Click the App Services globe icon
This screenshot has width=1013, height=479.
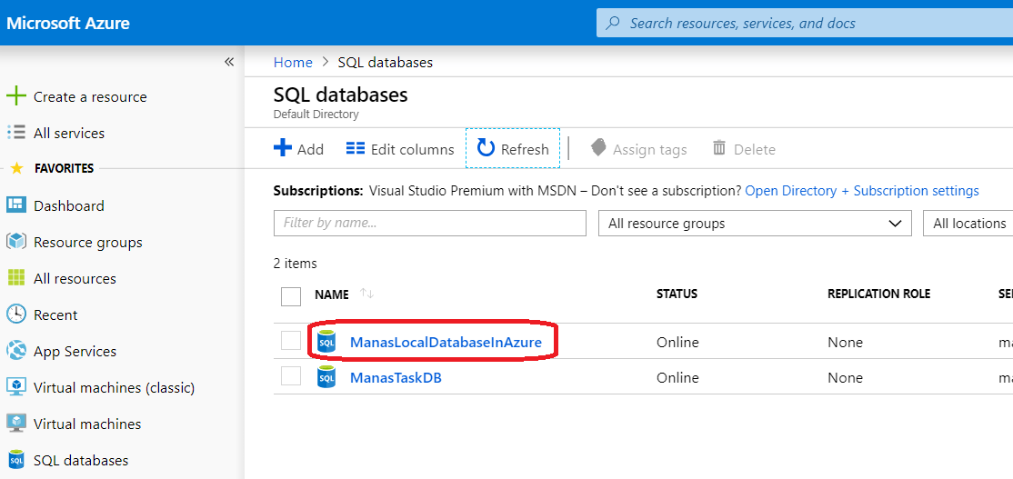coord(16,351)
